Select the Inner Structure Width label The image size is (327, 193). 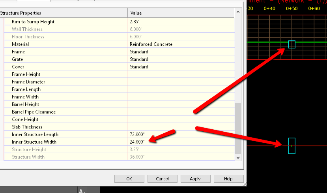pos(34,142)
